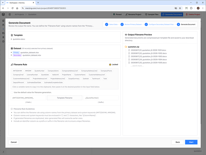The width and height of the screenshot is (206, 155).
Task: Click file 20260617_03_quotation_Q-2026-1003.docx
Action: 149,56
